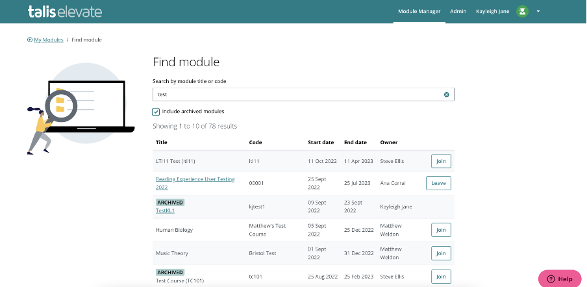The width and height of the screenshot is (587, 287).
Task: Select the LTI11 Test (lti11) title
Action: (175, 161)
